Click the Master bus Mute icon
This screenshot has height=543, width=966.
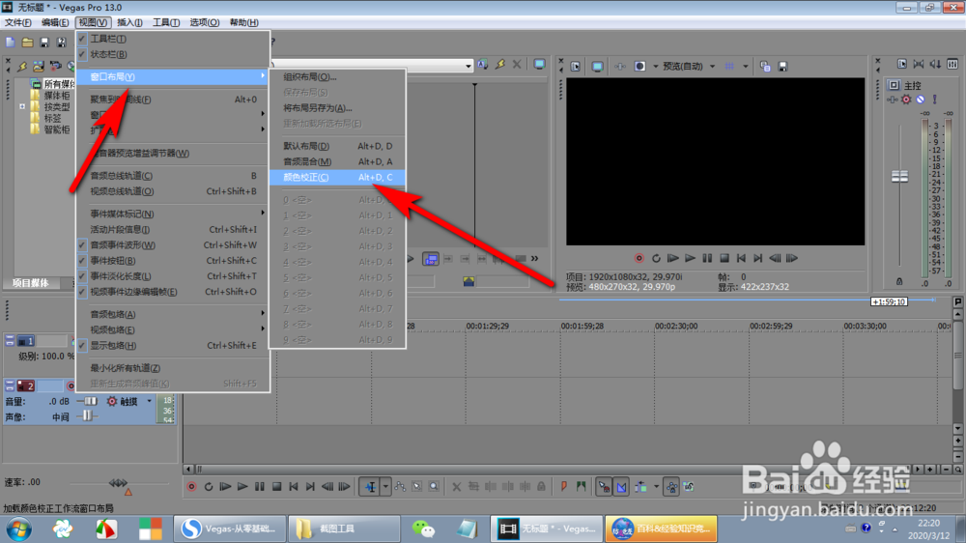click(x=921, y=100)
